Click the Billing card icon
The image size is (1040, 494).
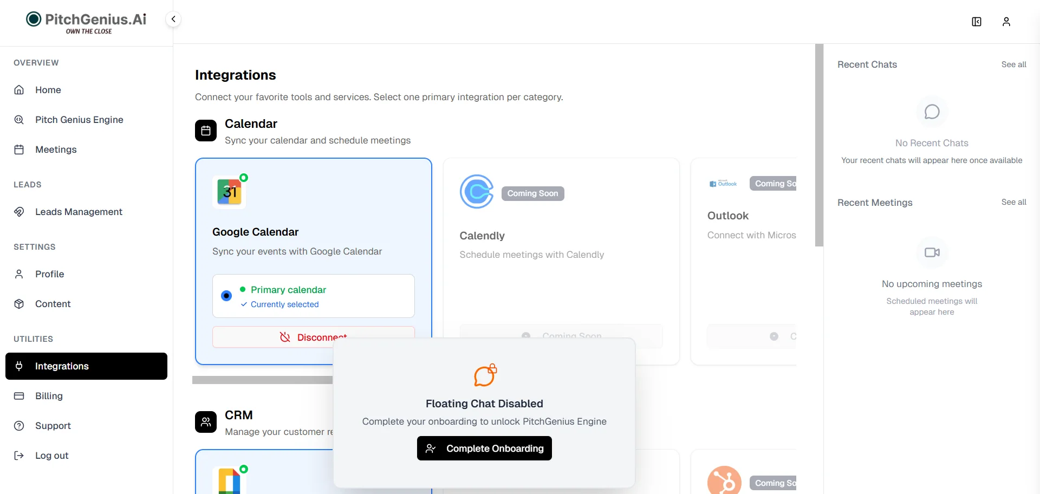tap(19, 396)
